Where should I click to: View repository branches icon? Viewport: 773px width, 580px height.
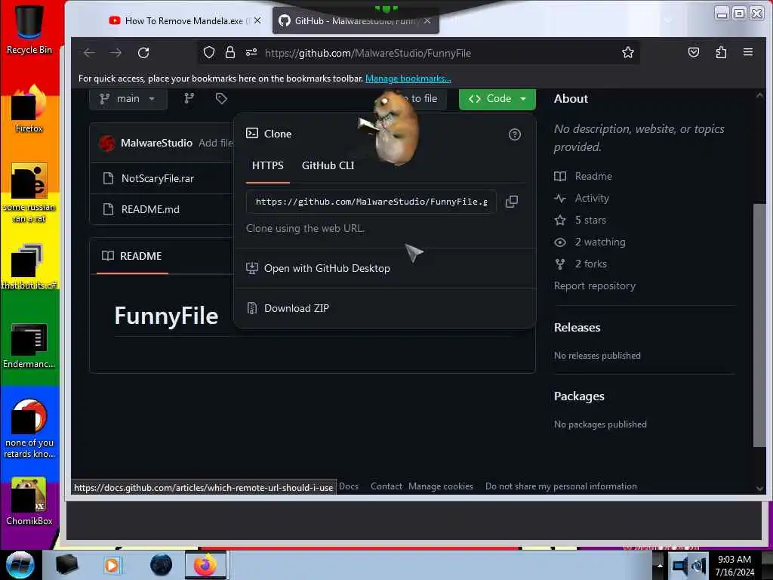point(189,99)
